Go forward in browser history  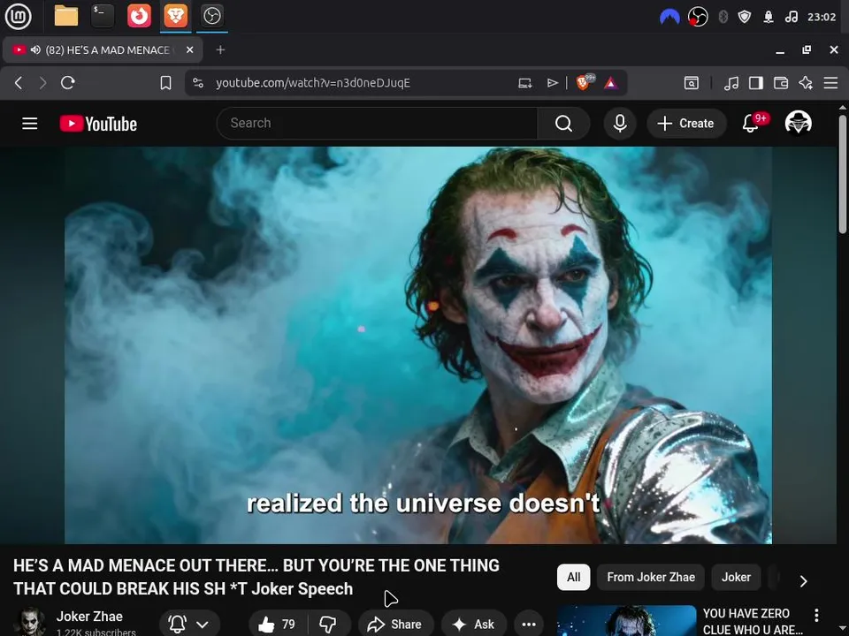click(42, 83)
